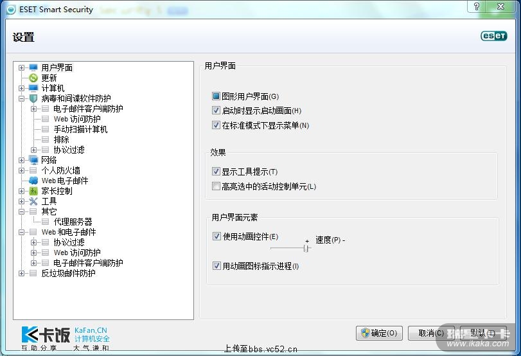Click the icon beside 反垃圾邮件防护

pyautogui.click(x=33, y=274)
